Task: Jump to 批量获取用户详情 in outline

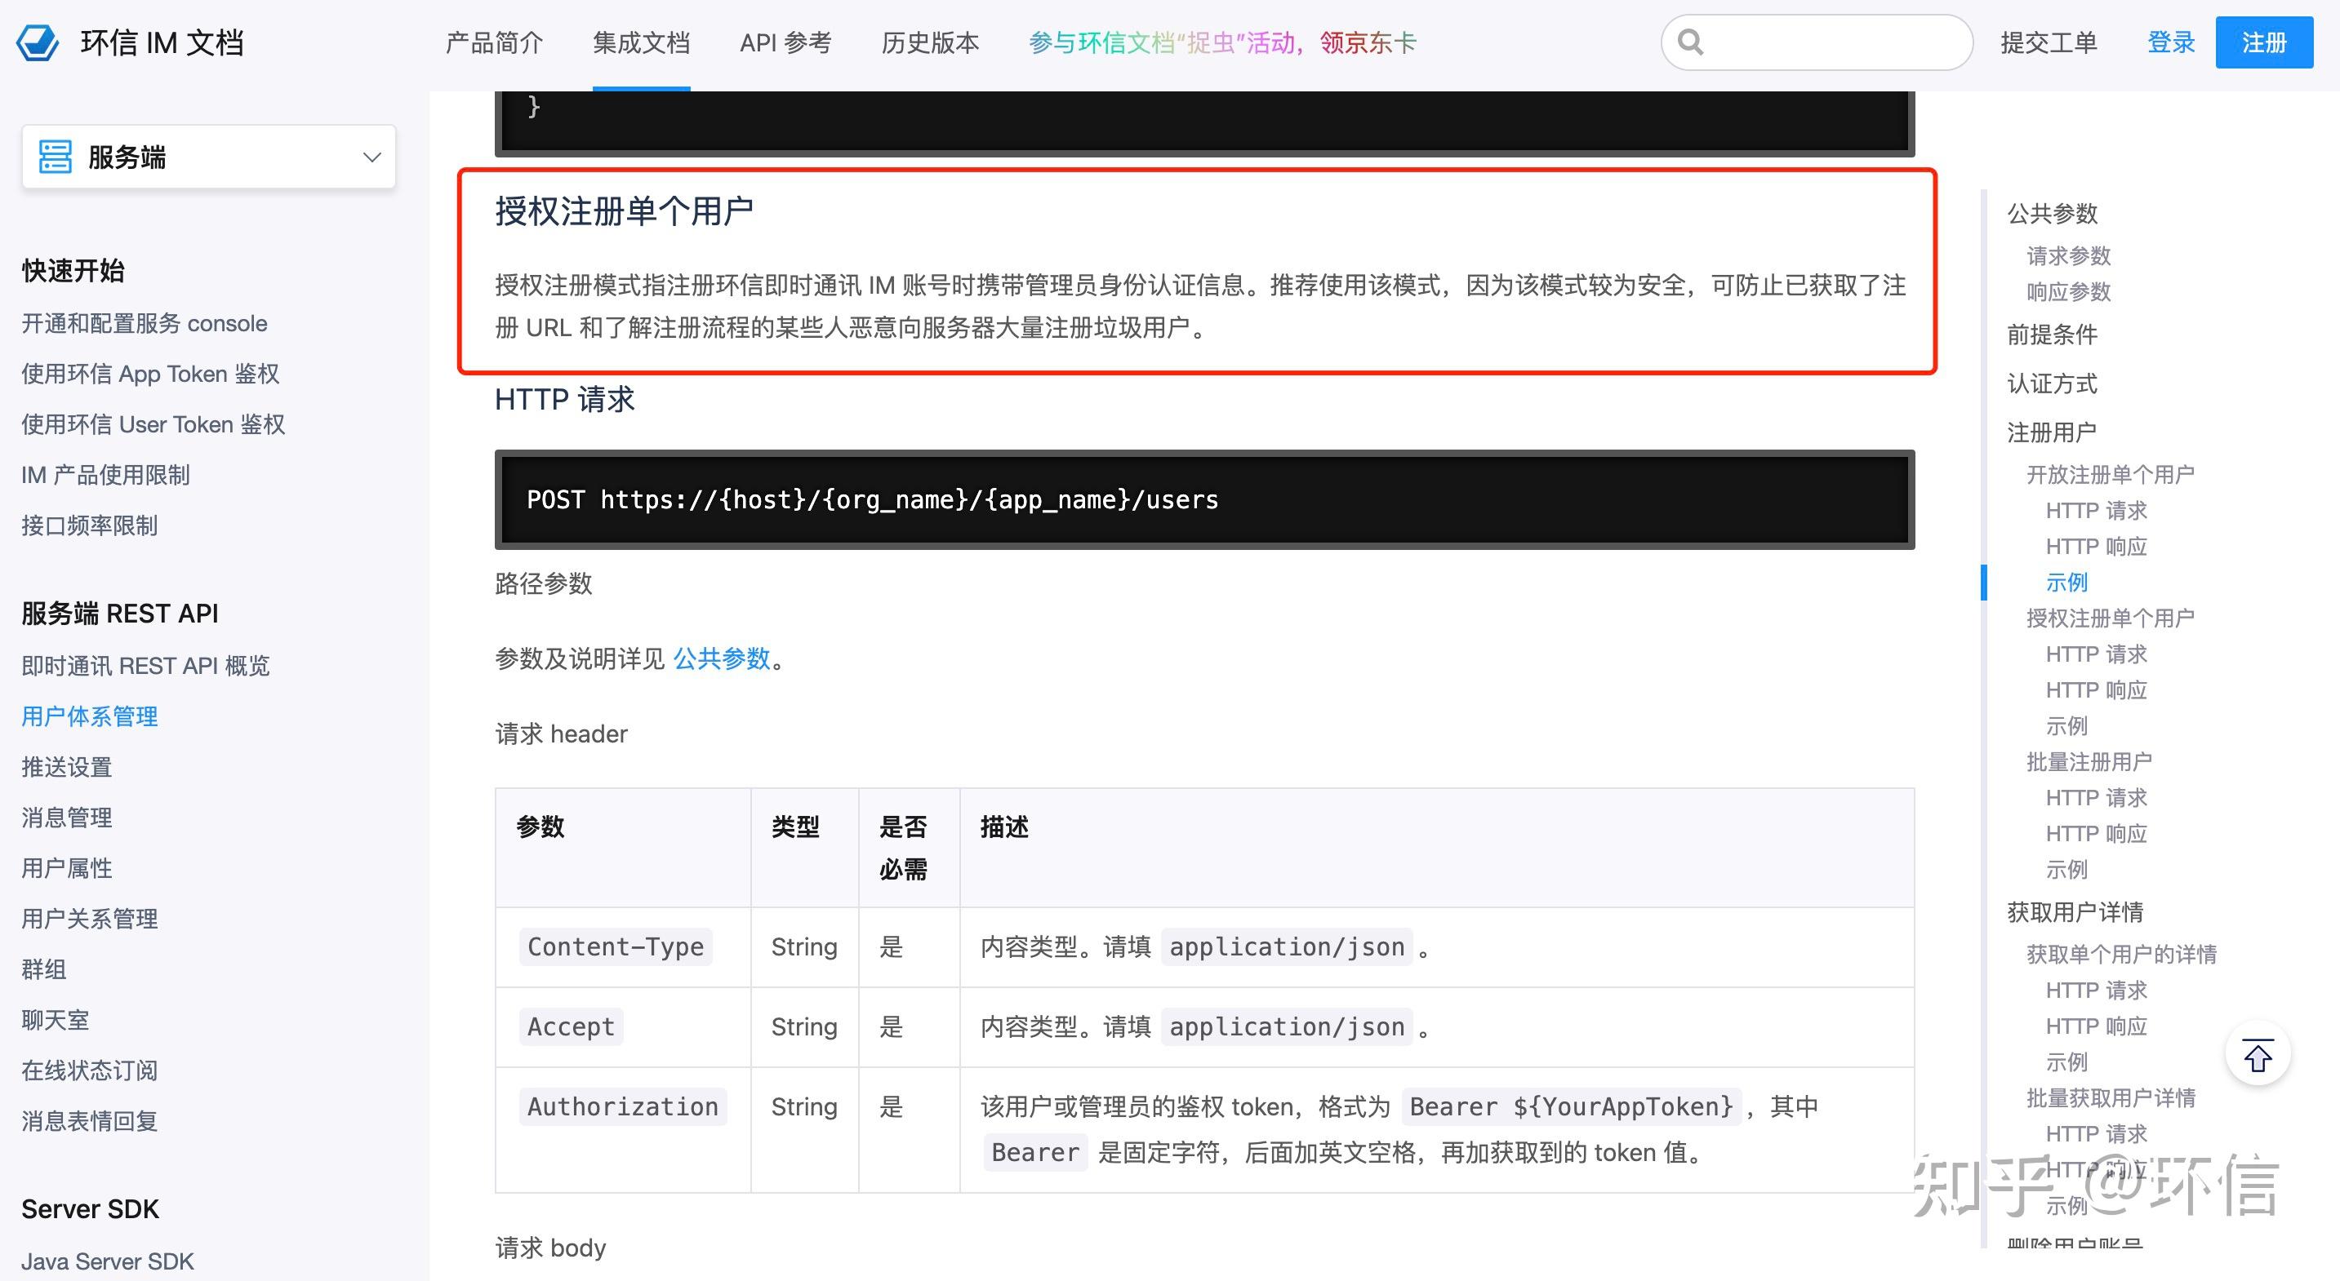Action: tap(2111, 1097)
